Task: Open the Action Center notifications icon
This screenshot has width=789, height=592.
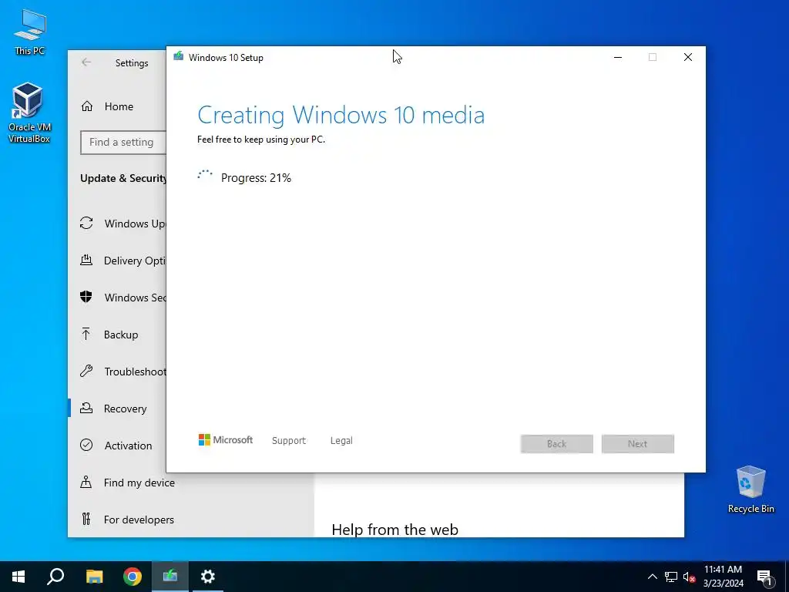Action: tap(764, 577)
